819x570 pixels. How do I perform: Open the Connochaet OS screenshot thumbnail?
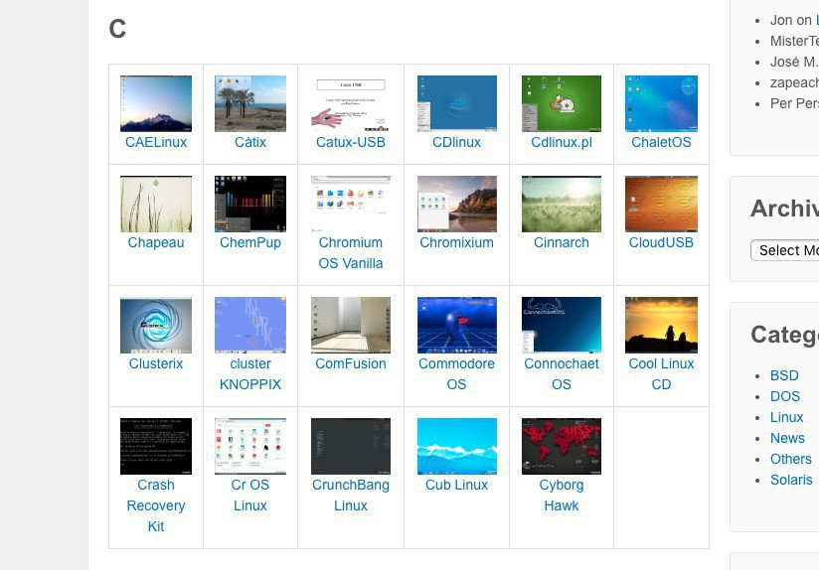pos(562,325)
